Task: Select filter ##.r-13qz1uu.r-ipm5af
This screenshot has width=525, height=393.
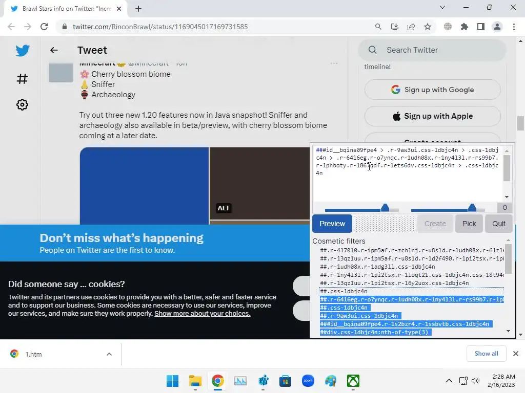Action: coord(412,258)
